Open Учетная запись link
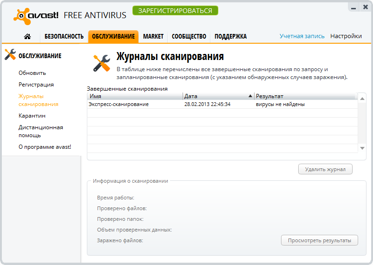The width and height of the screenshot is (373, 265). tap(302, 36)
